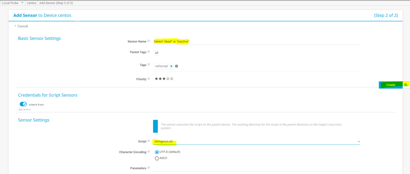Viewport: 410px width, 174px height.
Task: Click help icon beside Script label
Action: 149,141
